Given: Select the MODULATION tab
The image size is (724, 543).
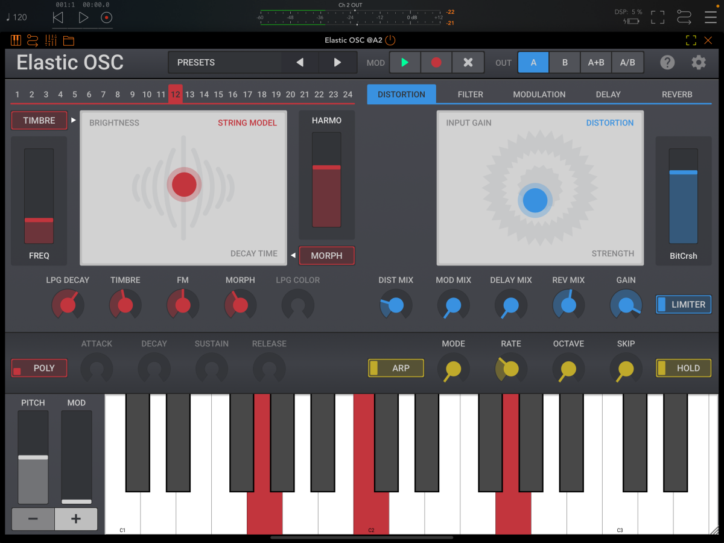Looking at the screenshot, I should coord(539,94).
